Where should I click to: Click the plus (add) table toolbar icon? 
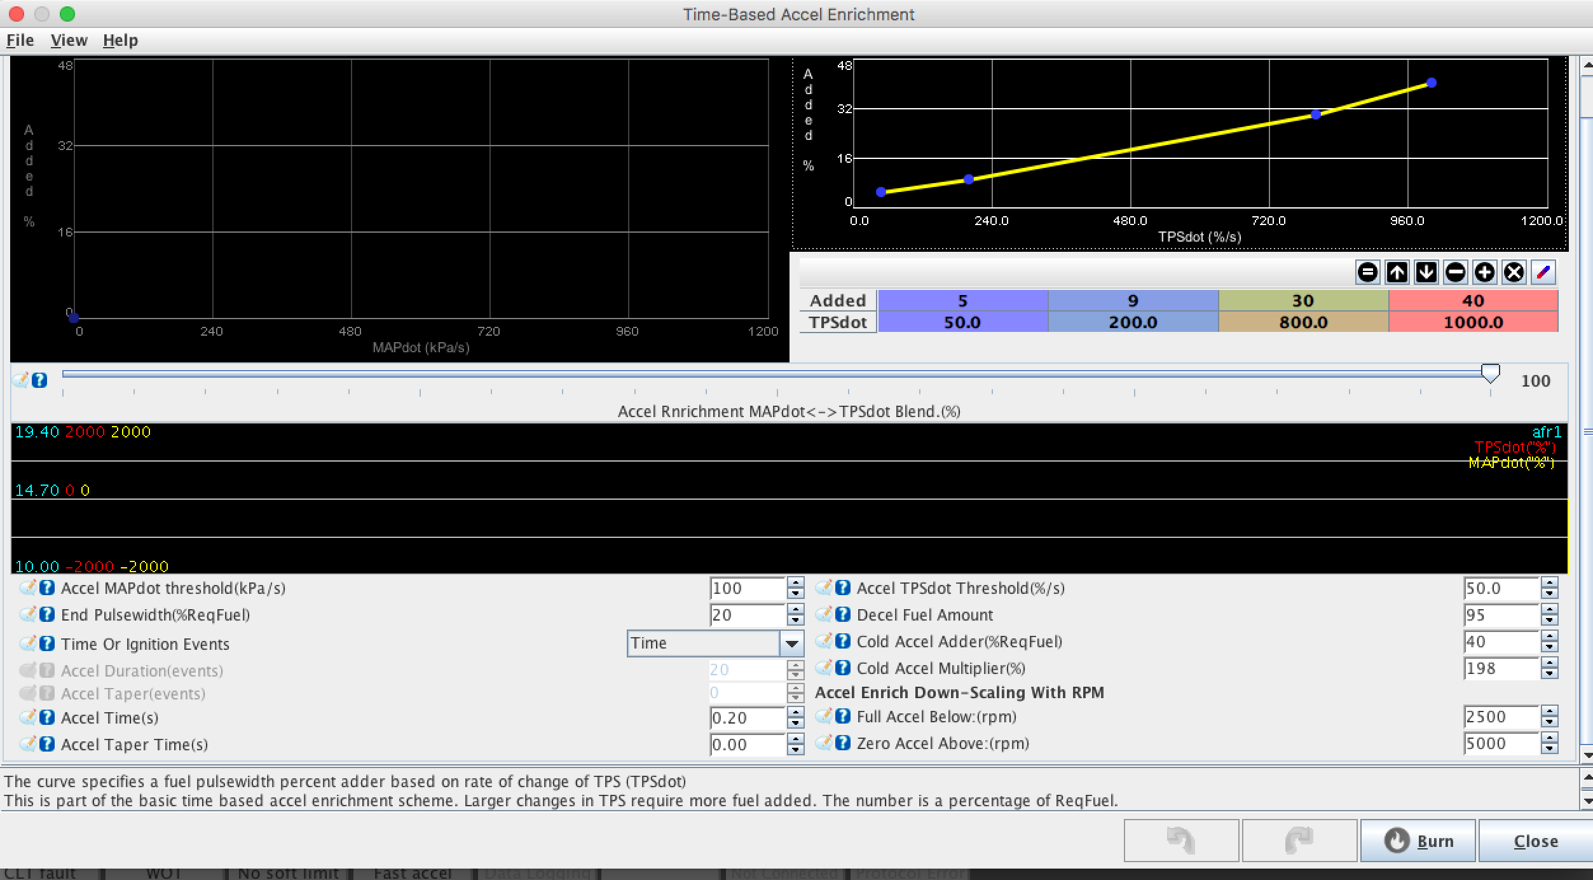(x=1484, y=273)
